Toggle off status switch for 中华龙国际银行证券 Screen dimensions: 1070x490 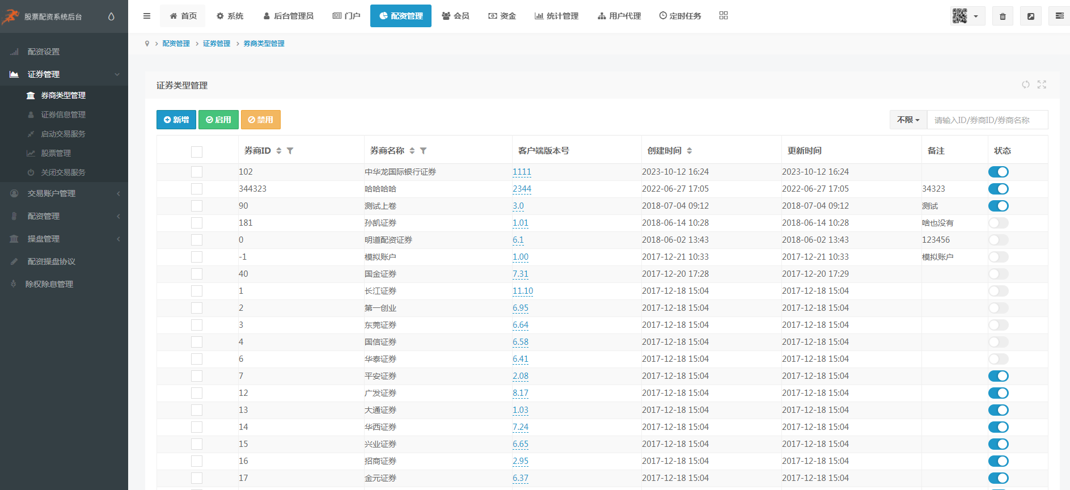coord(998,172)
